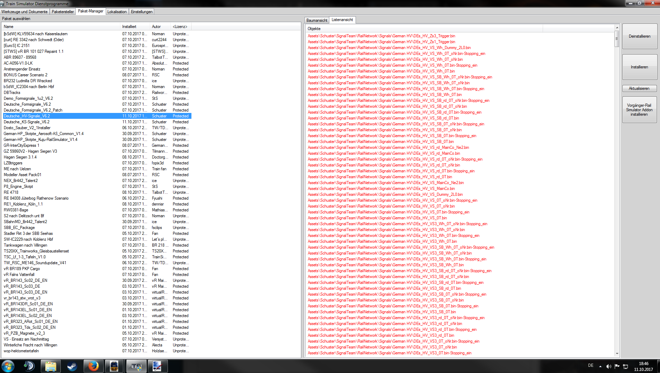
Task: Pick 'vR Falns Vattenfall' package row
Action: click(x=97, y=275)
